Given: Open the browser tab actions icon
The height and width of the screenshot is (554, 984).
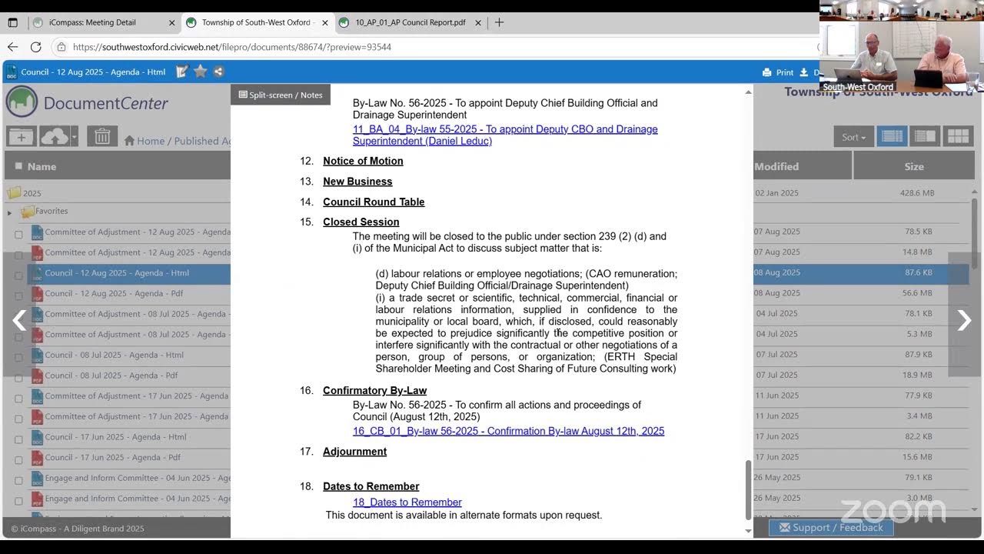Looking at the screenshot, I should pyautogui.click(x=12, y=23).
